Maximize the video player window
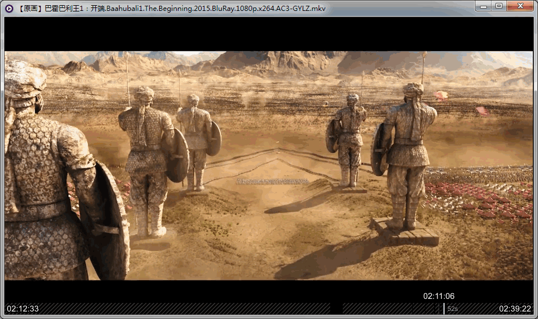This screenshot has width=538, height=319. (498, 6)
